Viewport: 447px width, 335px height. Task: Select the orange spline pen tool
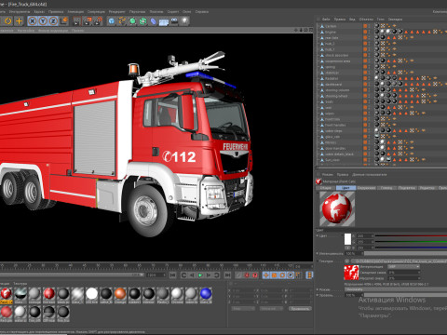pos(122,21)
